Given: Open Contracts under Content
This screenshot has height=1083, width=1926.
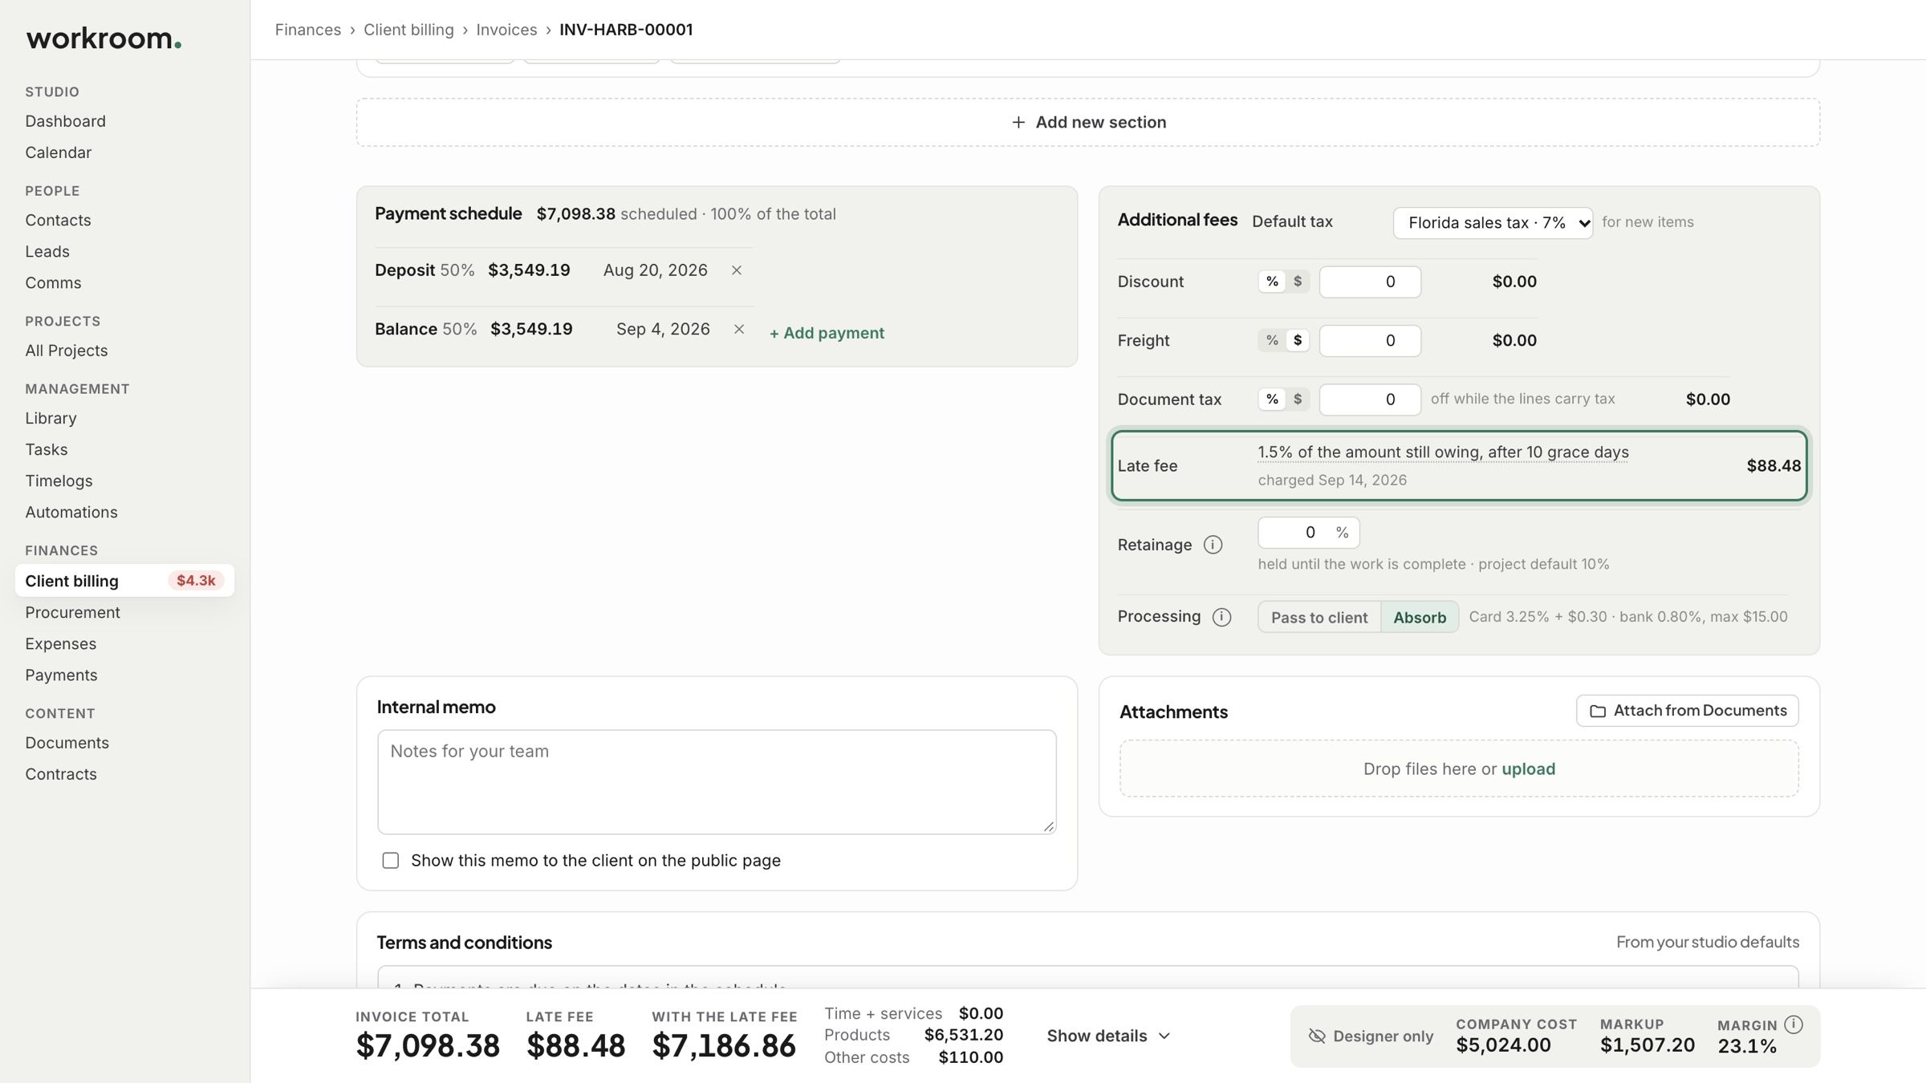Looking at the screenshot, I should click(61, 774).
